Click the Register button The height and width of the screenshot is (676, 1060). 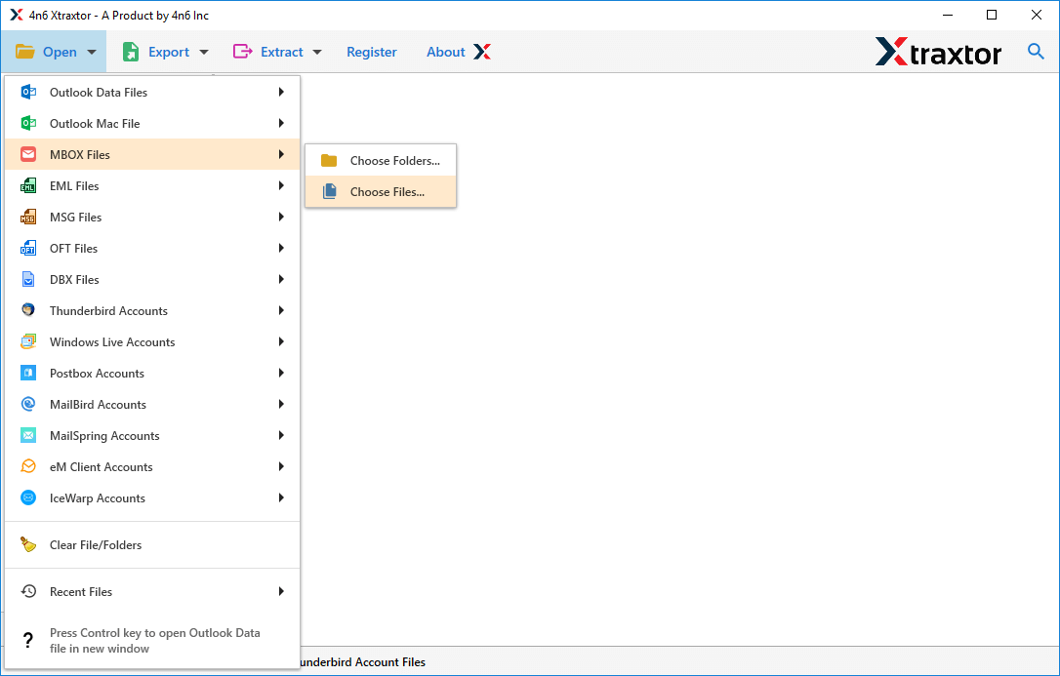click(x=372, y=53)
